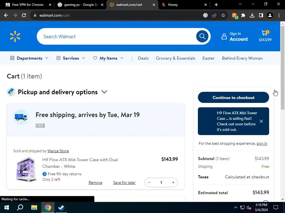Click the address bar URL walmart.com/cart
The height and width of the screenshot is (213, 285).
point(54,16)
